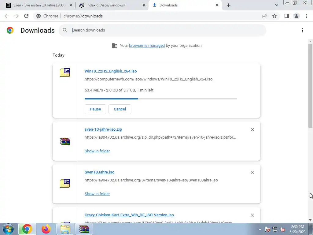The width and height of the screenshot is (313, 235).
Task: Click the Today date heading
Action: (x=58, y=55)
